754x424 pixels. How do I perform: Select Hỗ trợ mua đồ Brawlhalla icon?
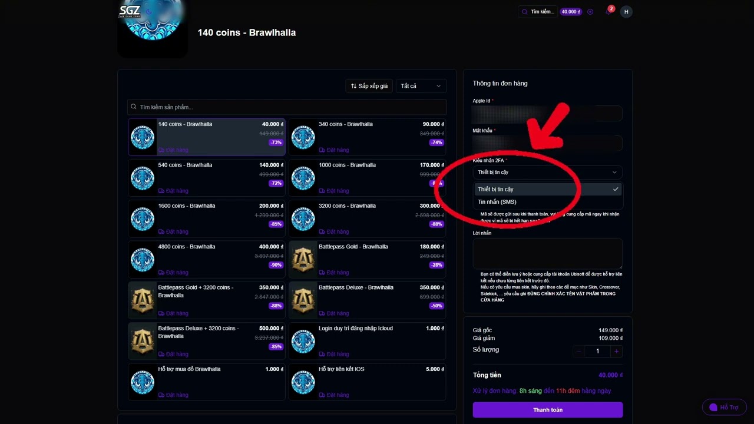tap(143, 382)
